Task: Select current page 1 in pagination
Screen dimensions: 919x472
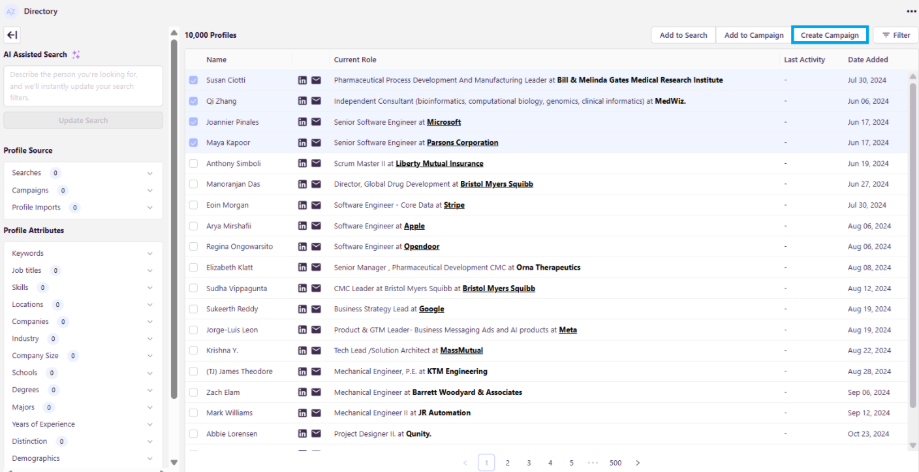Action: click(486, 463)
